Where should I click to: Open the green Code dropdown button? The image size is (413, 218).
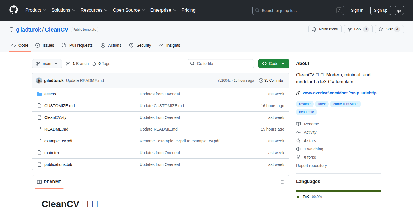[274, 64]
